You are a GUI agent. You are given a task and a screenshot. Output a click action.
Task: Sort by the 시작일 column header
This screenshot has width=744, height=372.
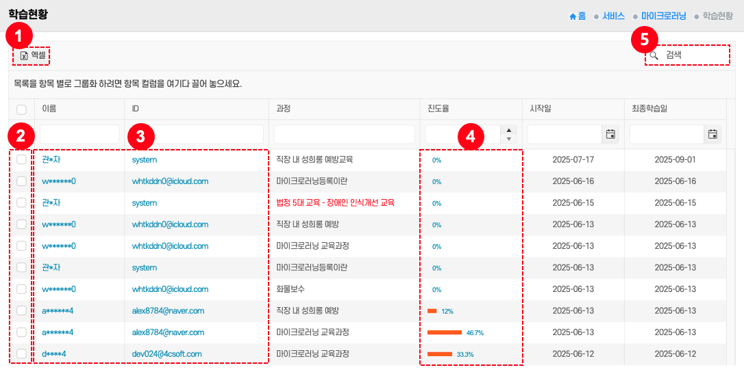[541, 109]
